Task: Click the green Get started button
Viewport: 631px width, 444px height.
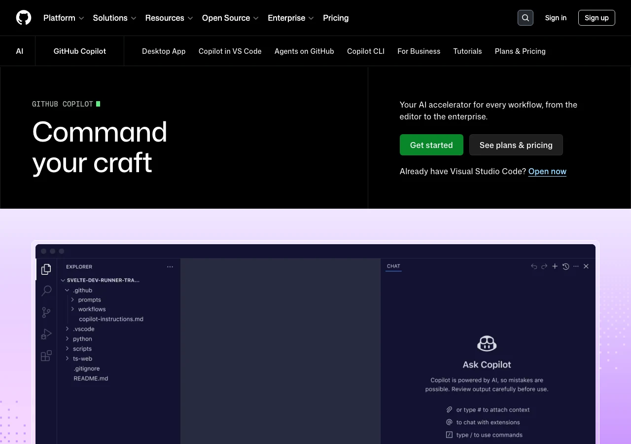Action: click(431, 145)
